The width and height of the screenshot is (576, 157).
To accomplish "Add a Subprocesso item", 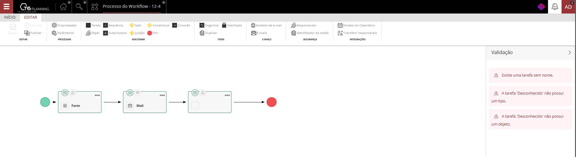I will click(115, 33).
